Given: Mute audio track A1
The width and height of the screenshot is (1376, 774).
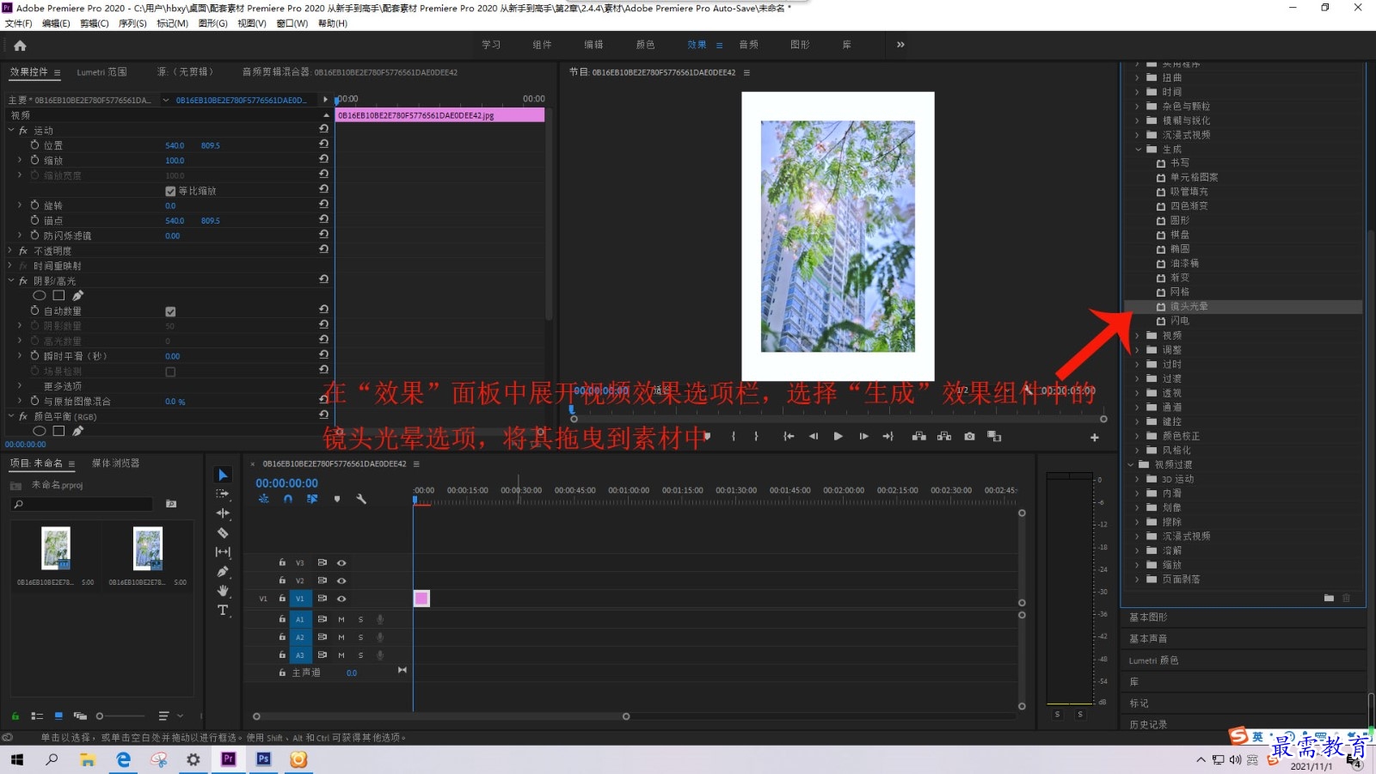Looking at the screenshot, I should click(341, 619).
